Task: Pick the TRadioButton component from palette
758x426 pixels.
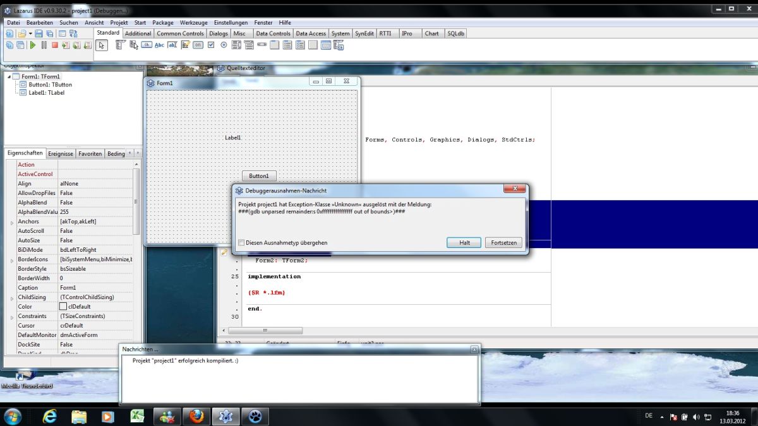Action: (224, 45)
